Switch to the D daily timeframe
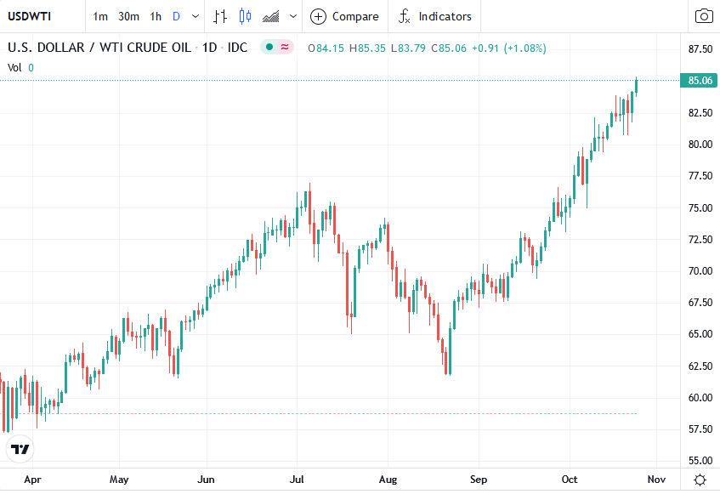 tap(176, 16)
